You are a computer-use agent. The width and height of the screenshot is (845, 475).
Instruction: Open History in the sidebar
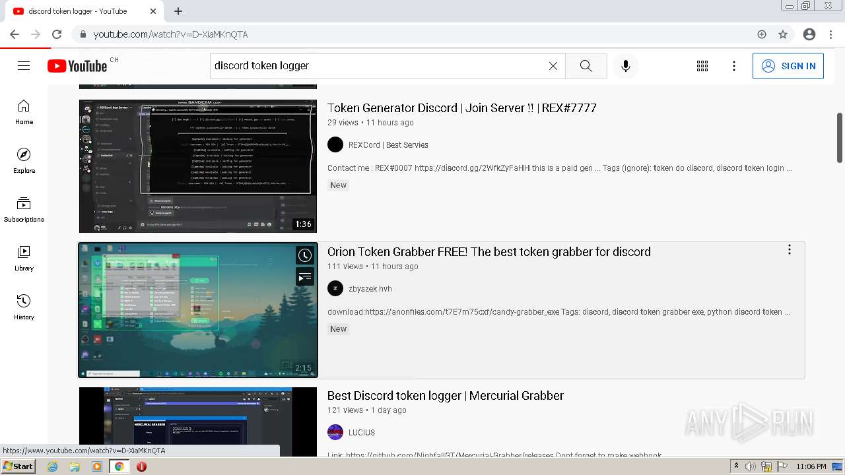24,307
